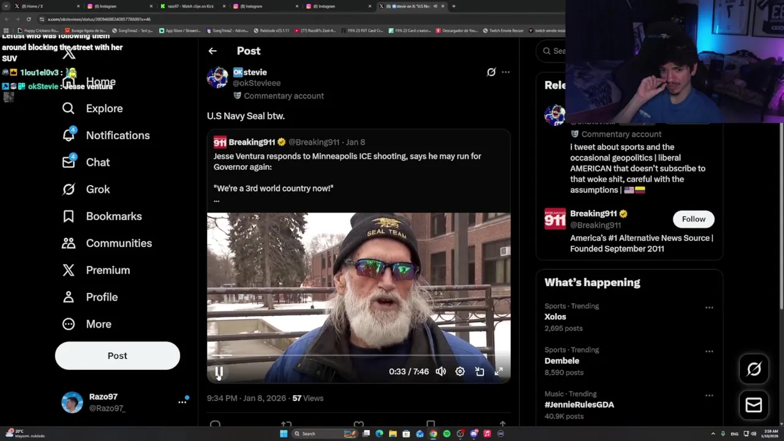Open more options on okstevie's post

pos(505,72)
